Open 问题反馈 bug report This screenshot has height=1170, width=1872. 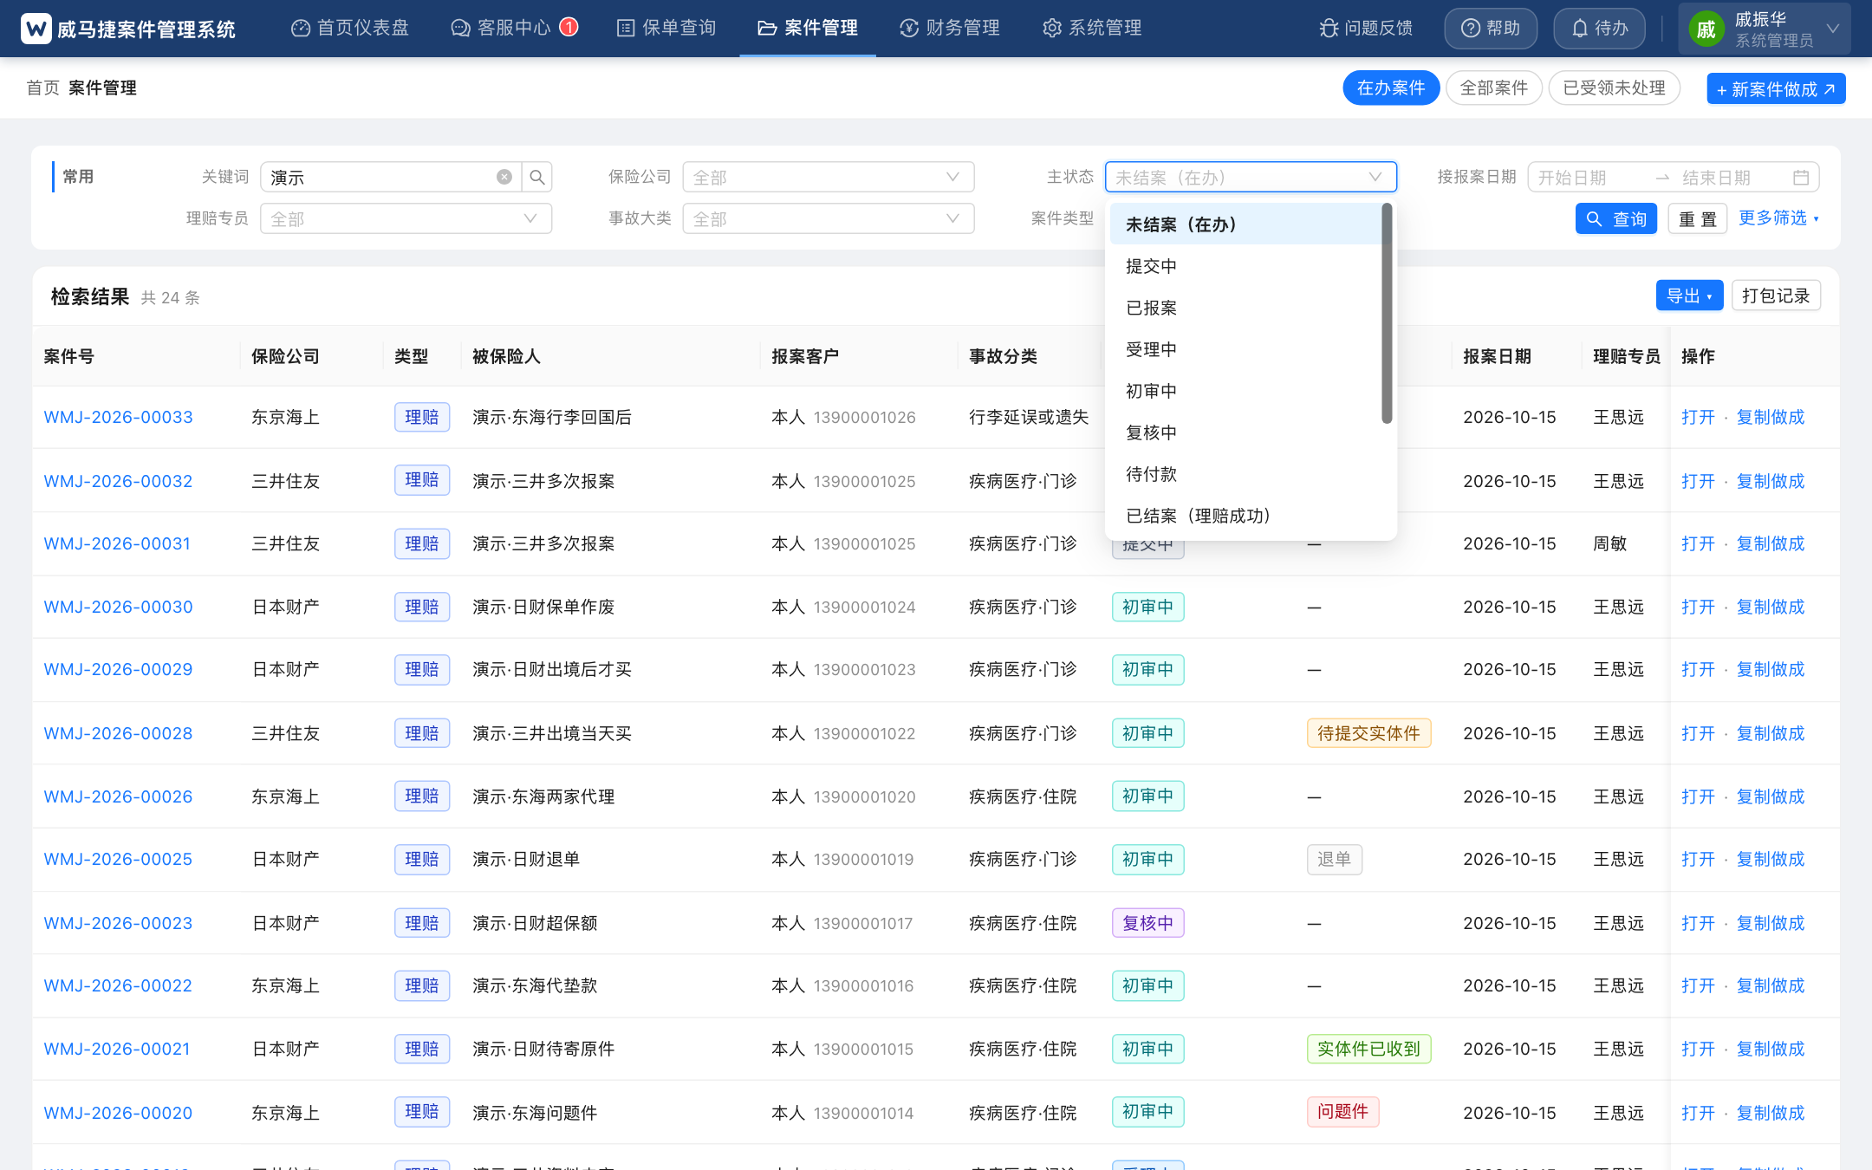click(1366, 29)
